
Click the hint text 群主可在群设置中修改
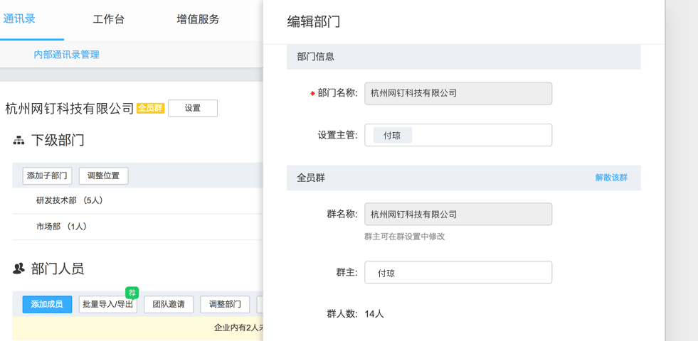pyautogui.click(x=405, y=237)
